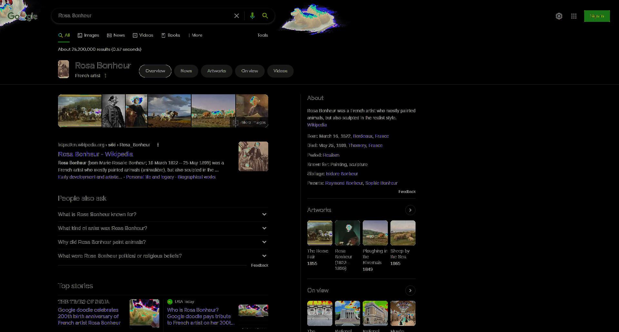
Task: Open Rosa Bonheur - Wikipedia result
Action: (x=95, y=154)
